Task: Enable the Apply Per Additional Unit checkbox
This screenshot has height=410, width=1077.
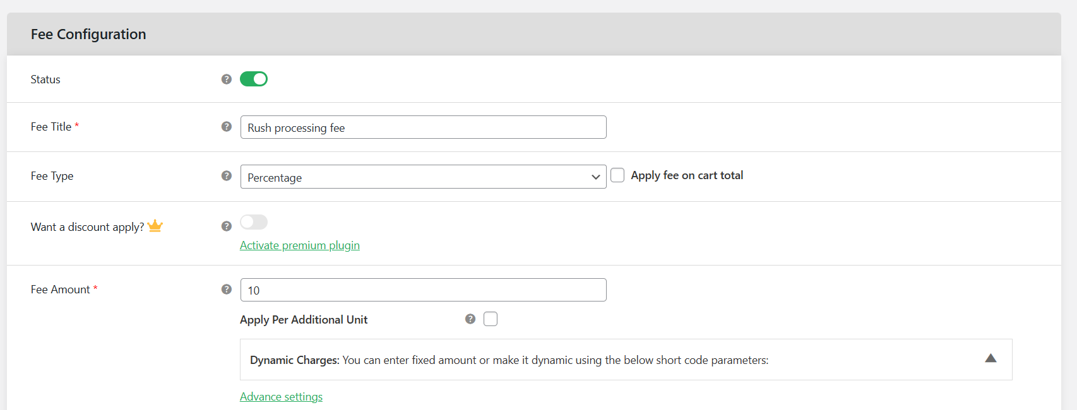Action: tap(491, 319)
